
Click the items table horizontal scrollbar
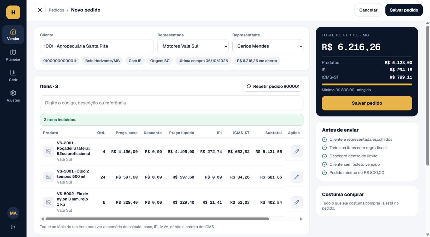(157, 219)
